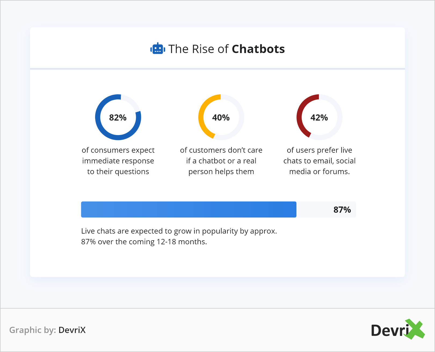Click the '87% over the coming 12-18 months' line

point(144,242)
